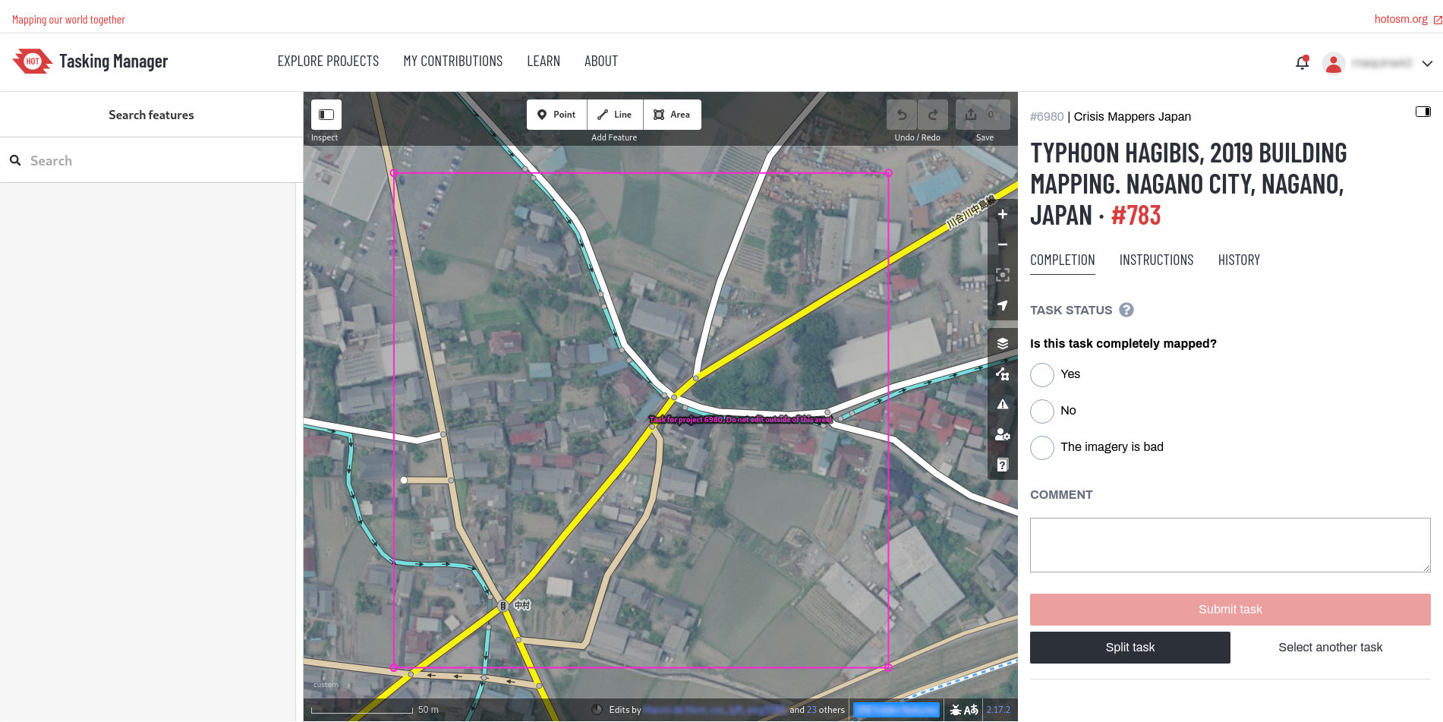The image size is (1443, 722).
Task: Open notifications bell
Action: pyautogui.click(x=1301, y=62)
